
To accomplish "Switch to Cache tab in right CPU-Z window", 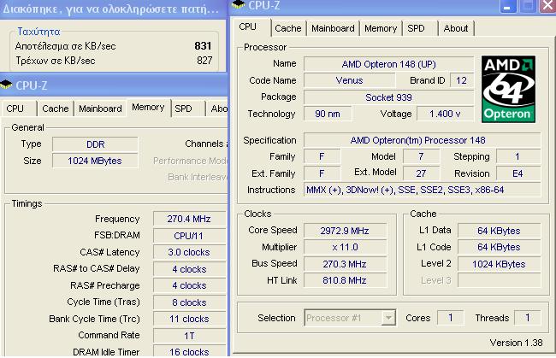I will (287, 28).
